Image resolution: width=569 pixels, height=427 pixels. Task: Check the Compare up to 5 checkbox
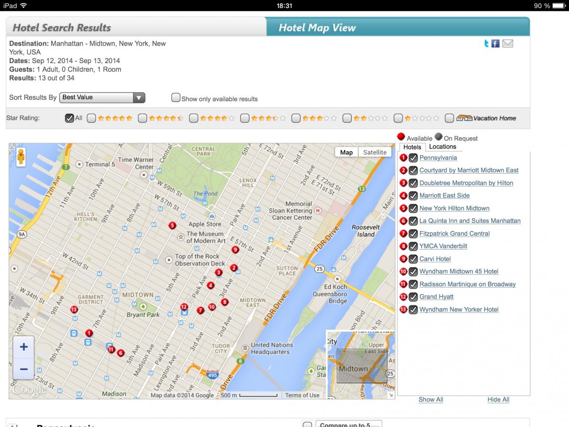pos(308,425)
